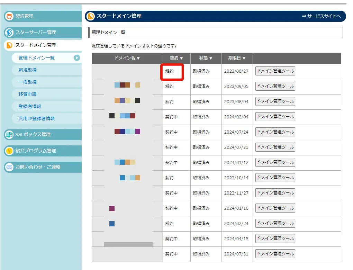Click the スターサーバー管理 icon
This screenshot has width=353, height=270.
tap(9, 33)
